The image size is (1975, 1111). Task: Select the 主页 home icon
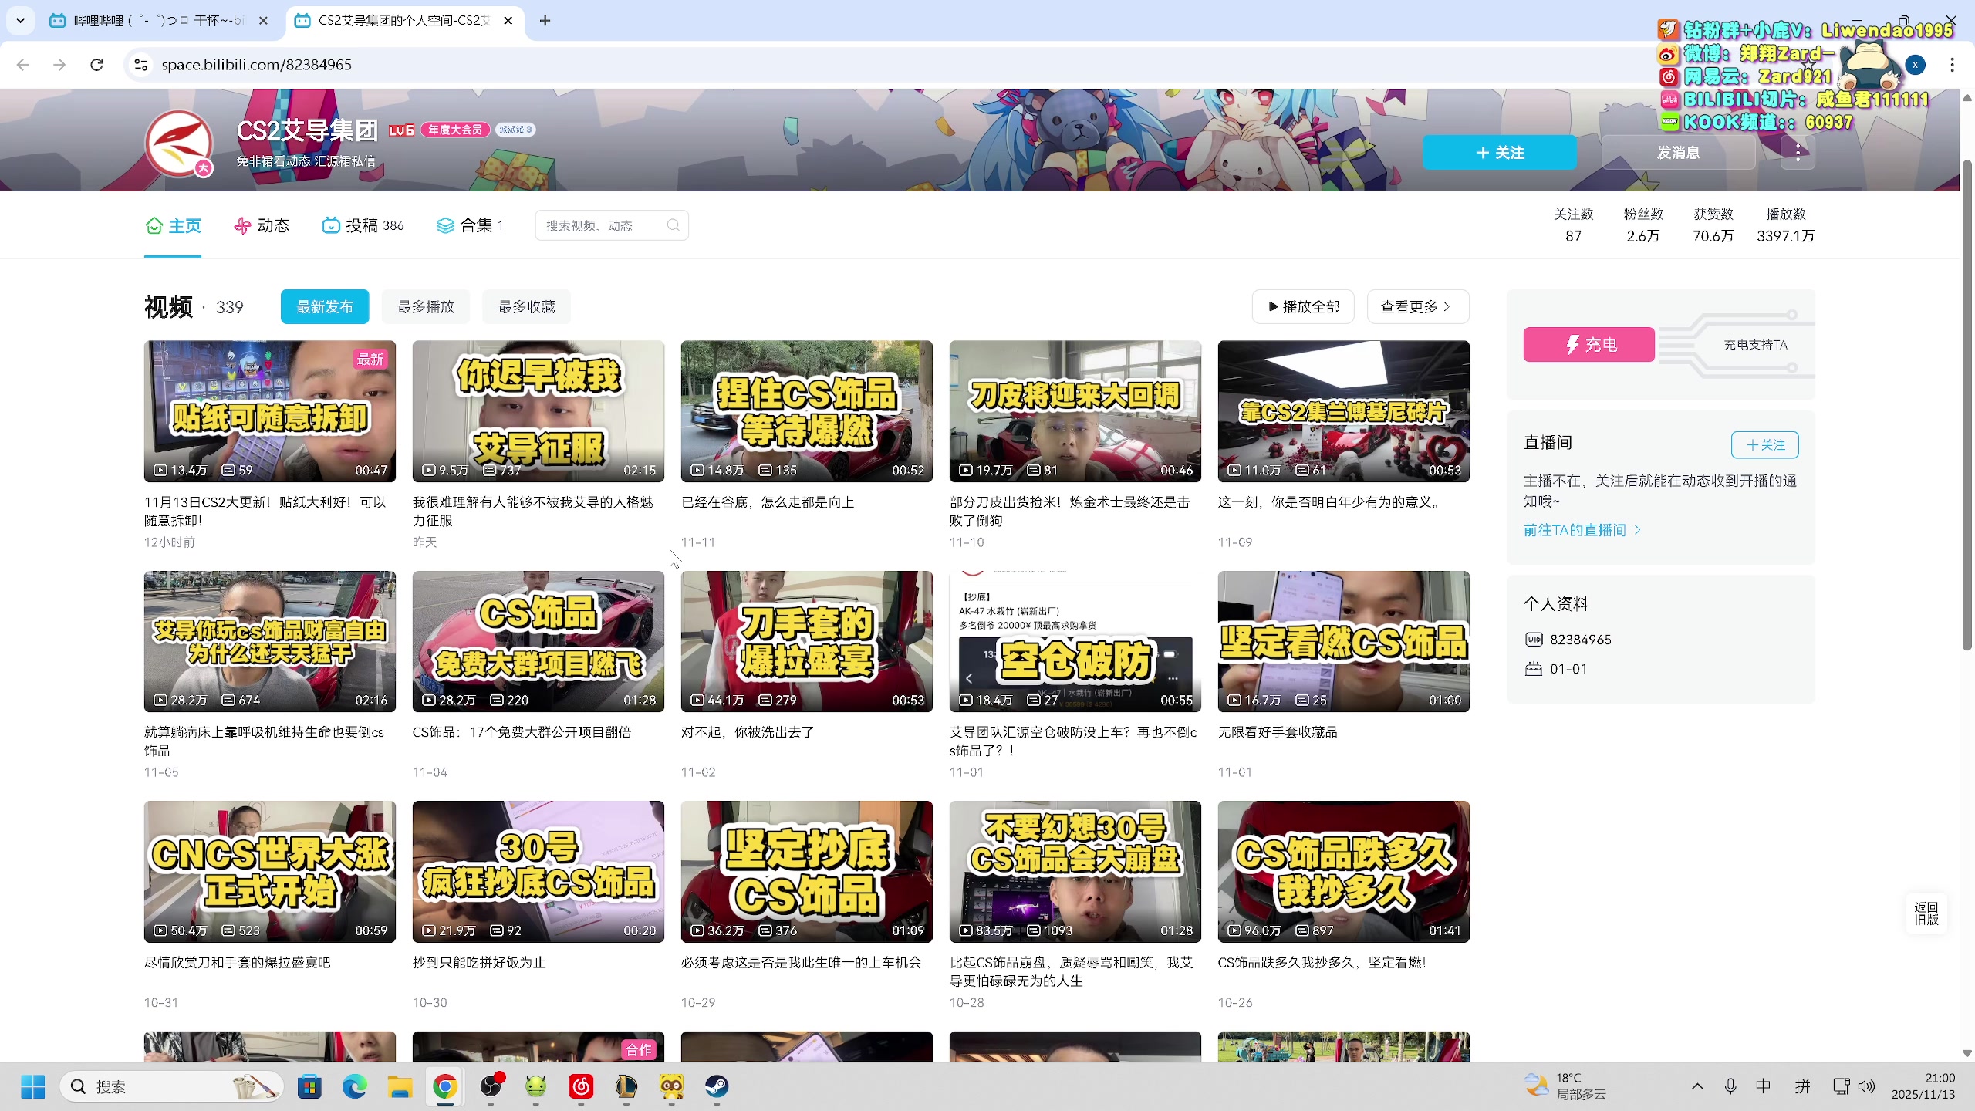click(152, 225)
